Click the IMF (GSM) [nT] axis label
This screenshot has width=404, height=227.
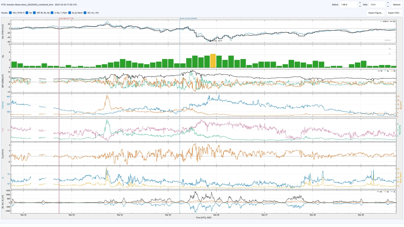tap(3, 81)
